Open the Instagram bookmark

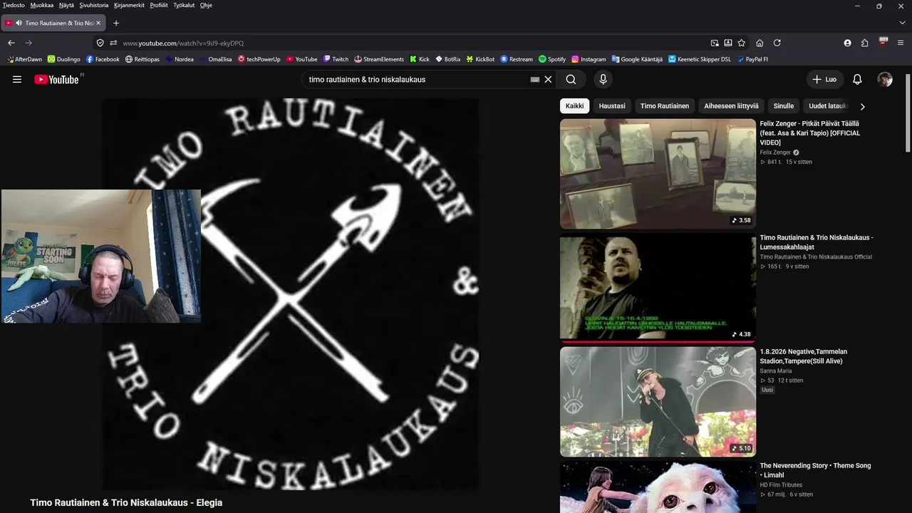589,59
